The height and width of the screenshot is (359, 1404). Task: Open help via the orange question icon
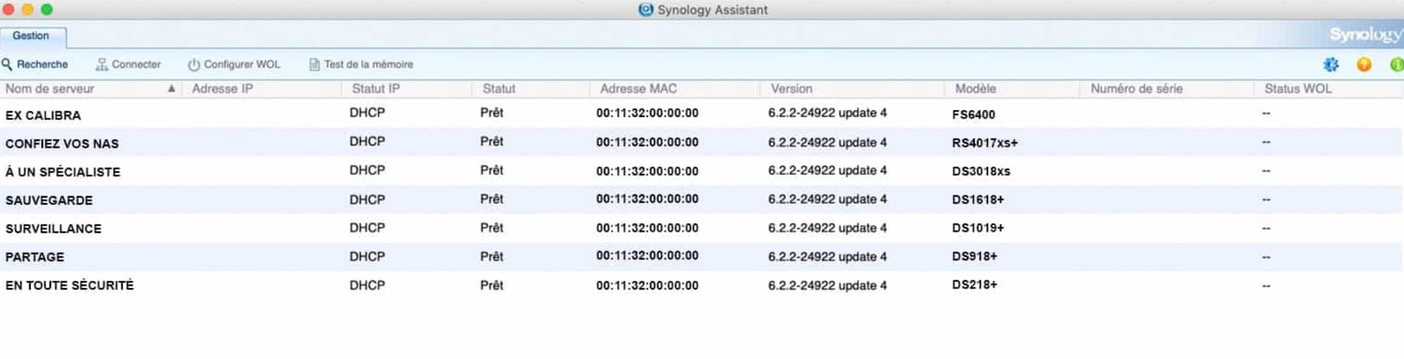(1364, 65)
